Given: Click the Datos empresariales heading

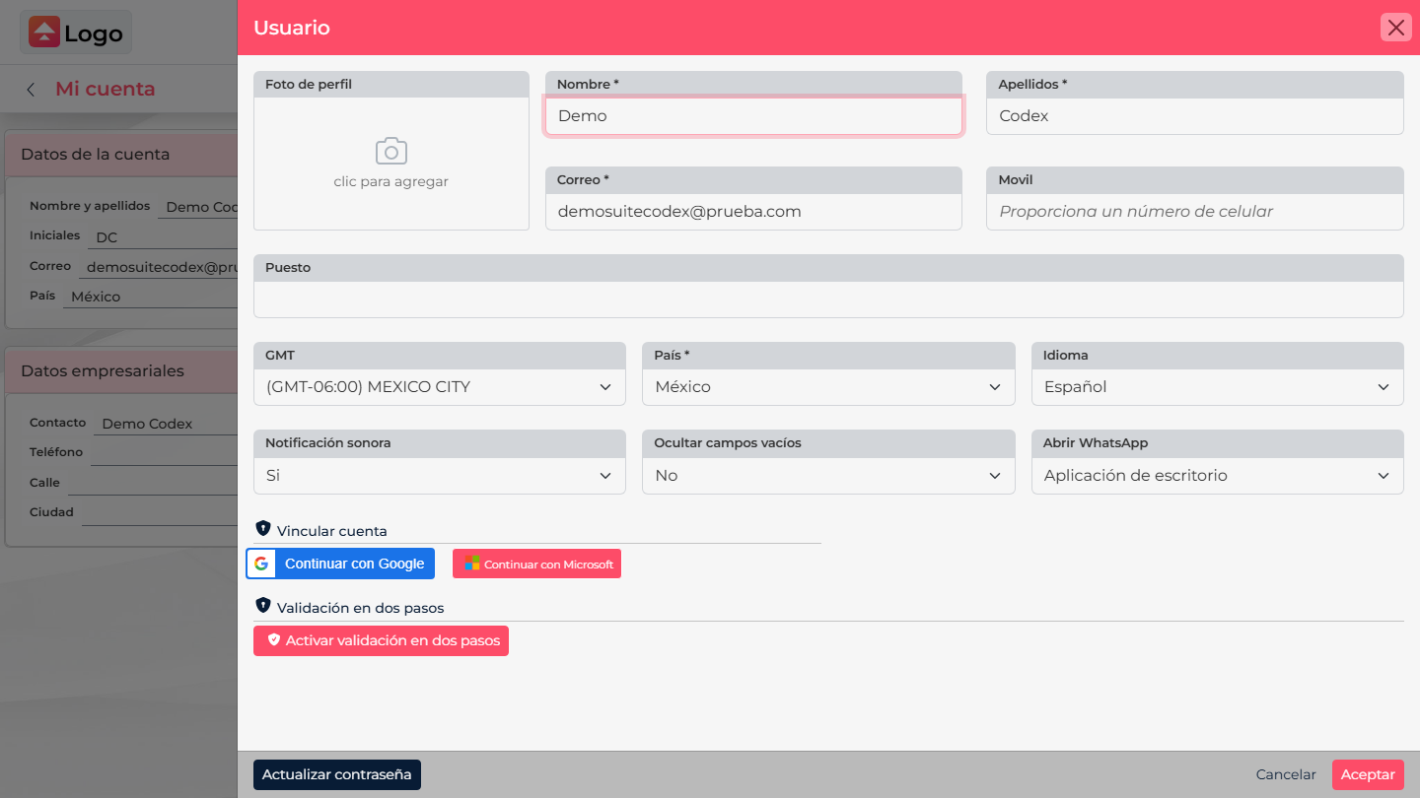Looking at the screenshot, I should coord(103,370).
